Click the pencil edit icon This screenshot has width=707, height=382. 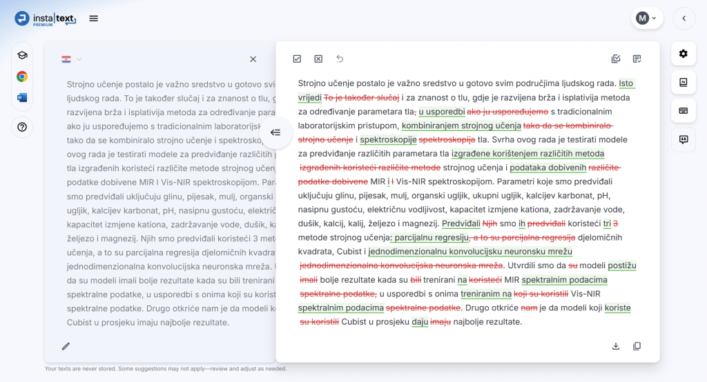tap(66, 346)
